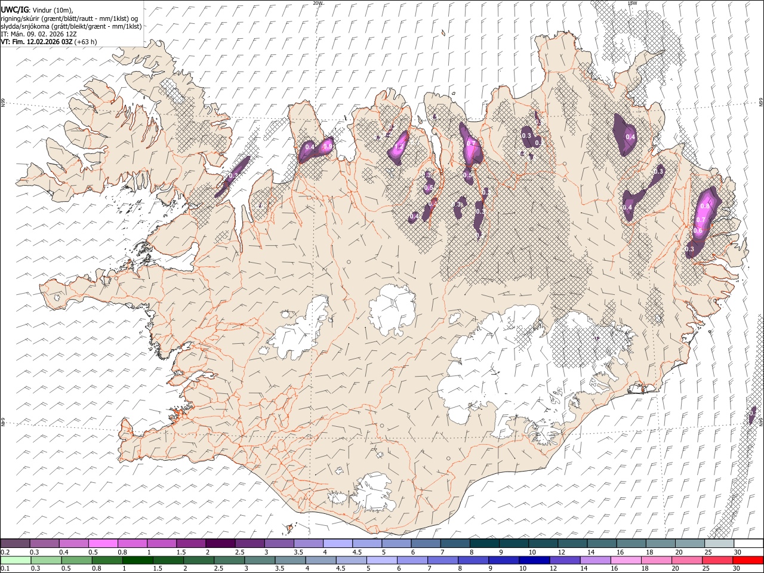Click top legend dark teal swatch between 8 and 9
This screenshot has height=573, width=764.
484,543
